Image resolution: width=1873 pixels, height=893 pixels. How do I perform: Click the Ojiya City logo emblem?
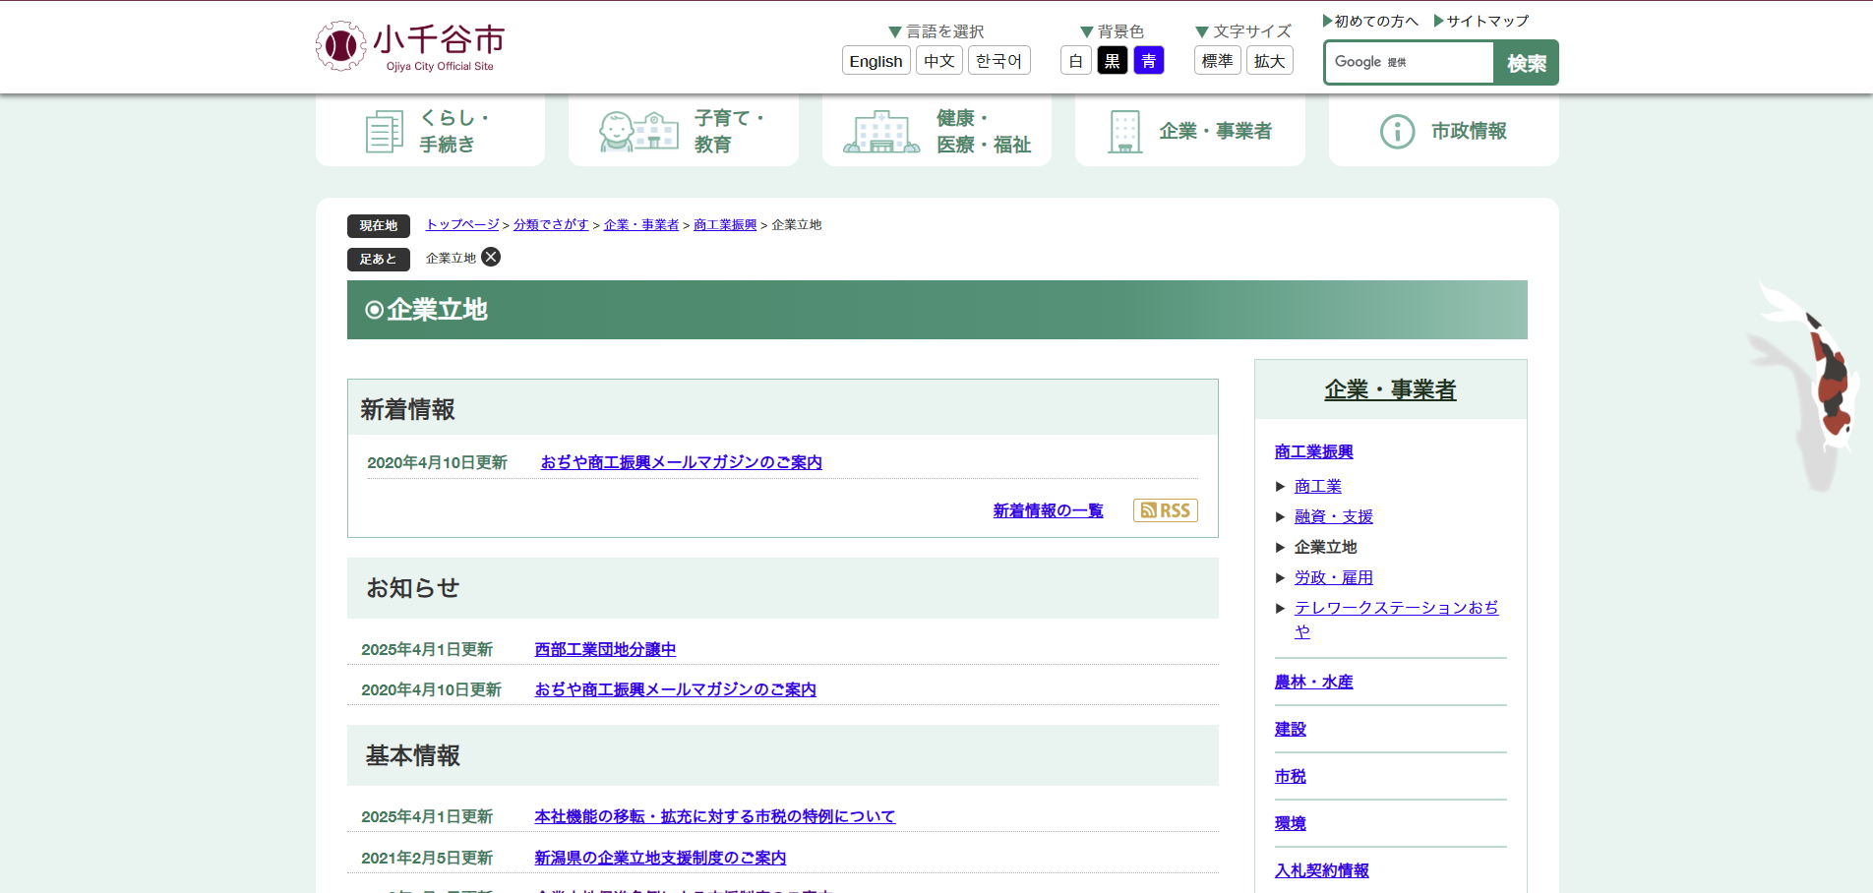(x=340, y=46)
